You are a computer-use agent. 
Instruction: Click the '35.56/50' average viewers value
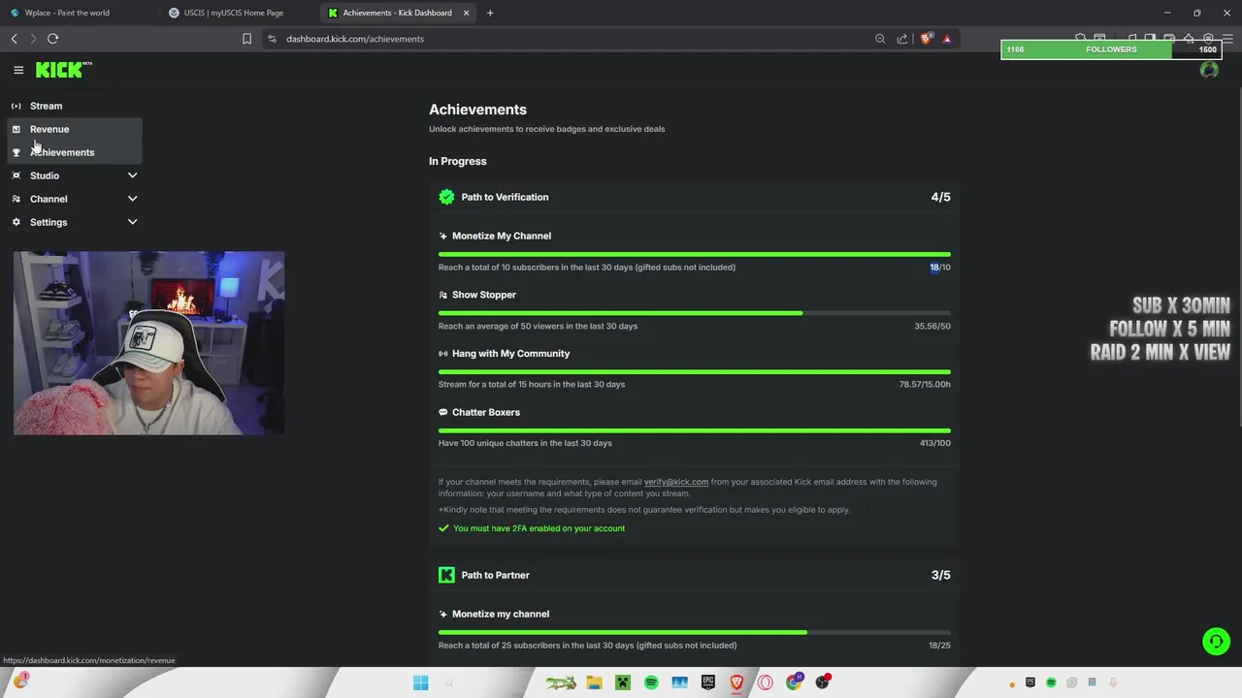pos(932,327)
